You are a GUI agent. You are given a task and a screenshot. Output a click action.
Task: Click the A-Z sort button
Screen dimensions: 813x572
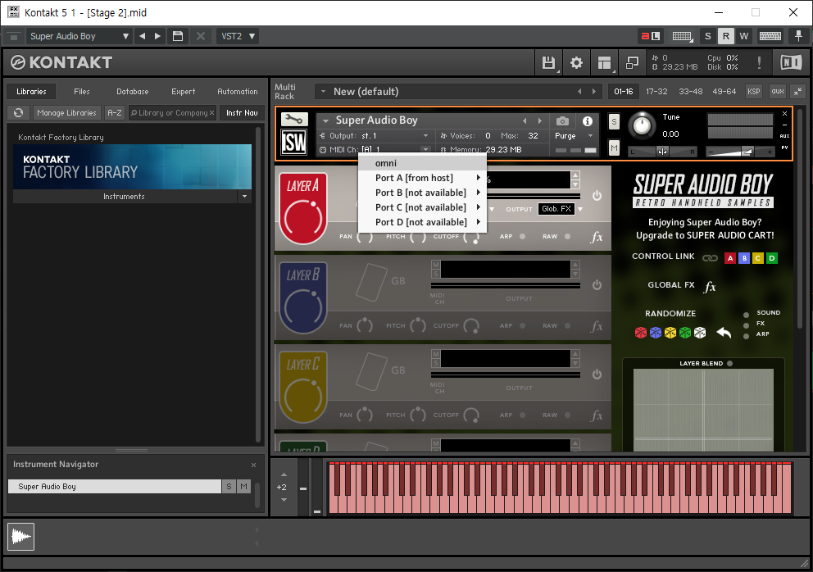[x=115, y=112]
